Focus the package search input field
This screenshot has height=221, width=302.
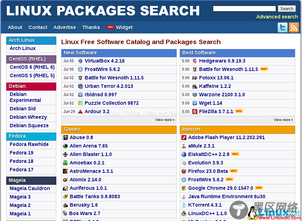coord(244,9)
